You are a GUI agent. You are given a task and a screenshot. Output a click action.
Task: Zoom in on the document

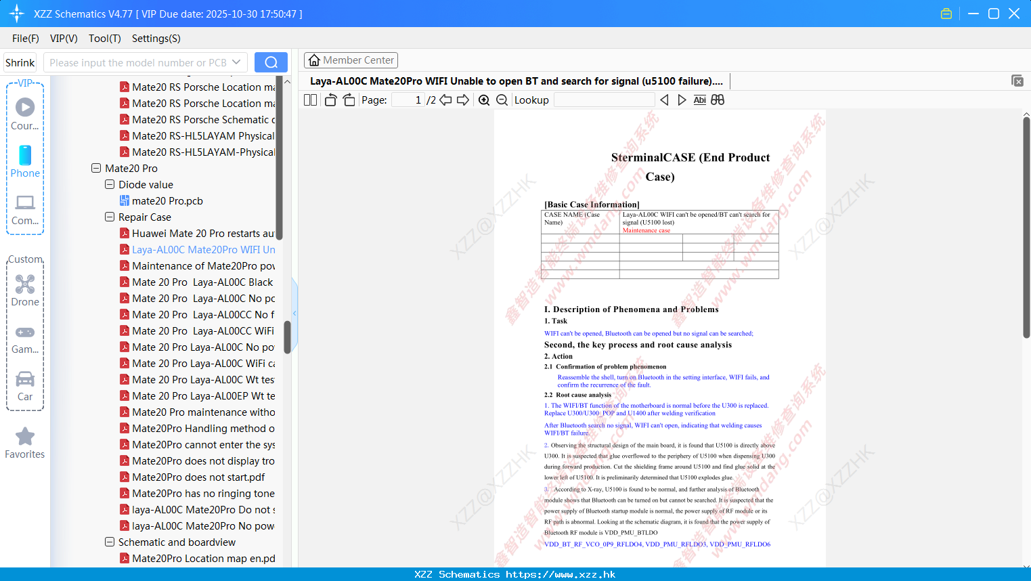484,100
